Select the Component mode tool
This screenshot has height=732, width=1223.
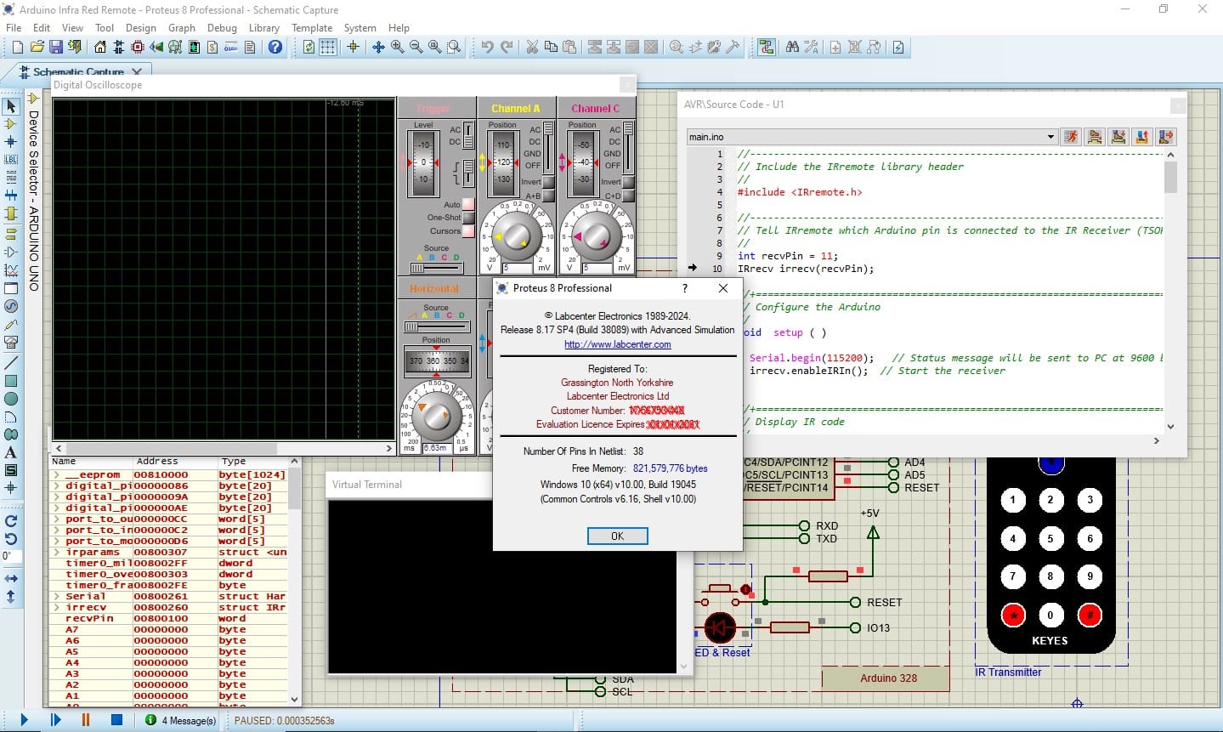tap(11, 125)
